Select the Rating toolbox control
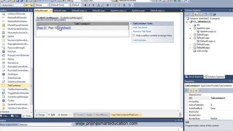 tap(11, 59)
